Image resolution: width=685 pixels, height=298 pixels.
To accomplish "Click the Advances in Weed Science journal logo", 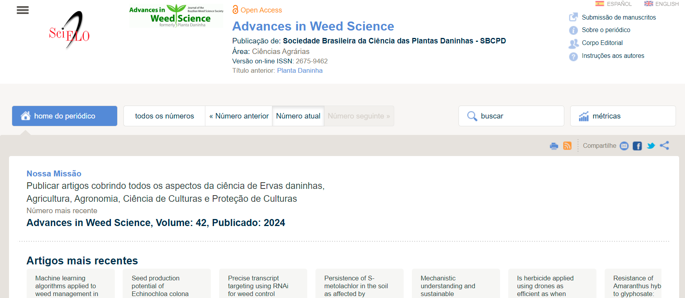I will [176, 16].
